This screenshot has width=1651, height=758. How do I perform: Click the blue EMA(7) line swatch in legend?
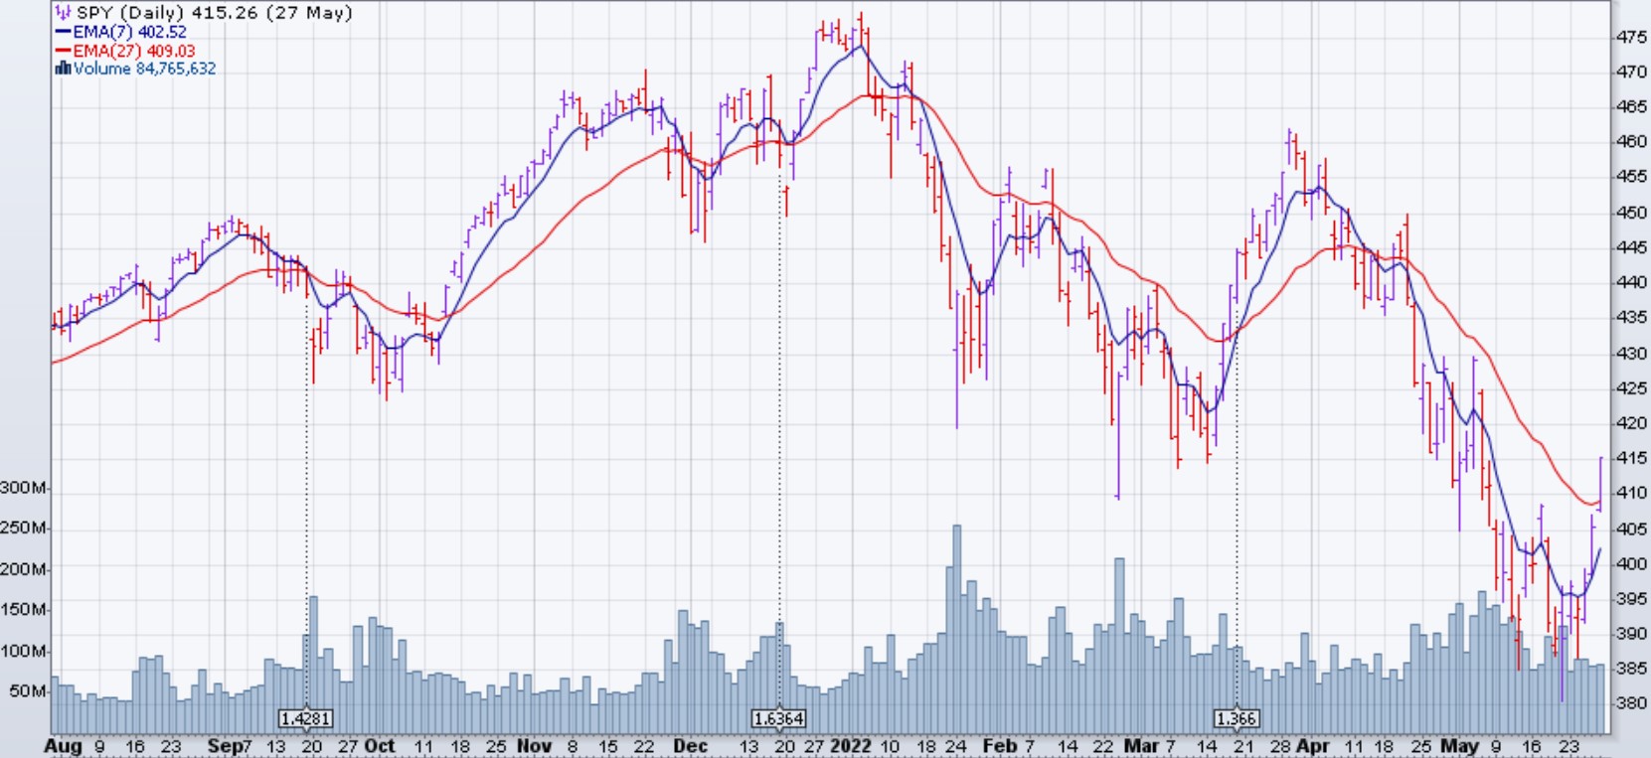click(x=63, y=32)
